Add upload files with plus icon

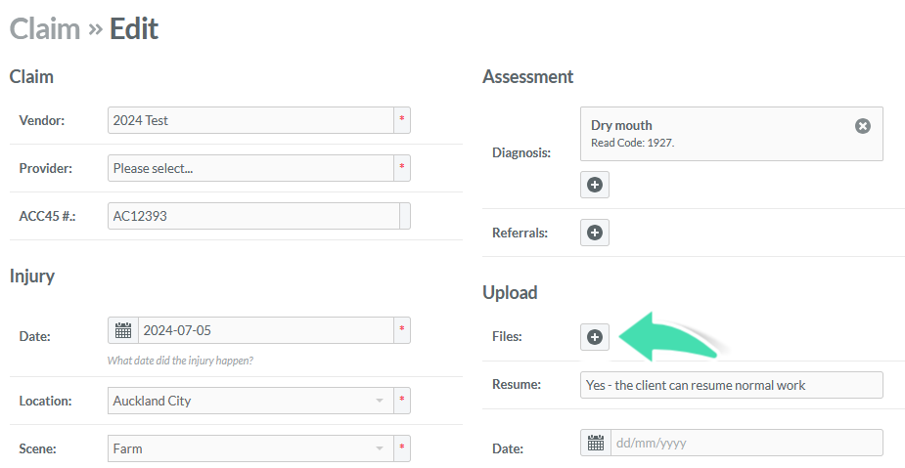(595, 337)
